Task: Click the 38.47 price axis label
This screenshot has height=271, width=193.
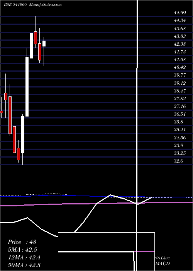Action: pyautogui.click(x=180, y=91)
